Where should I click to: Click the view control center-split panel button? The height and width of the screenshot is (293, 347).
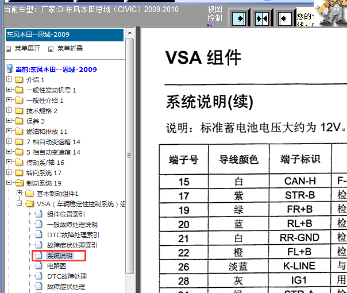pyautogui.click(x=262, y=18)
